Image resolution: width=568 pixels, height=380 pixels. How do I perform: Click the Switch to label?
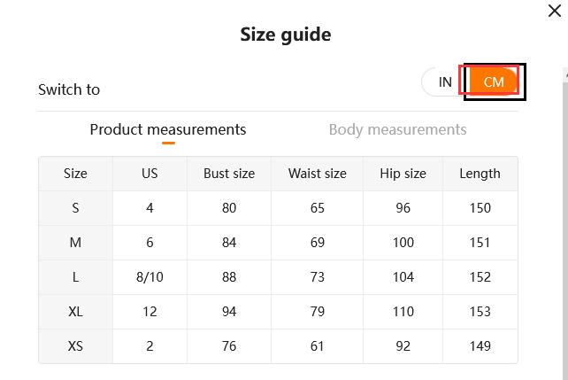coord(69,89)
